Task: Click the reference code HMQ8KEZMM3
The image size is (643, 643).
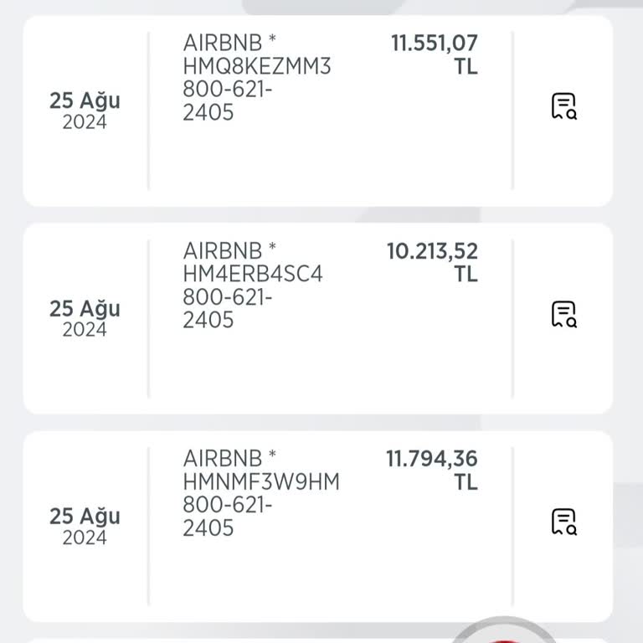Action: point(256,66)
